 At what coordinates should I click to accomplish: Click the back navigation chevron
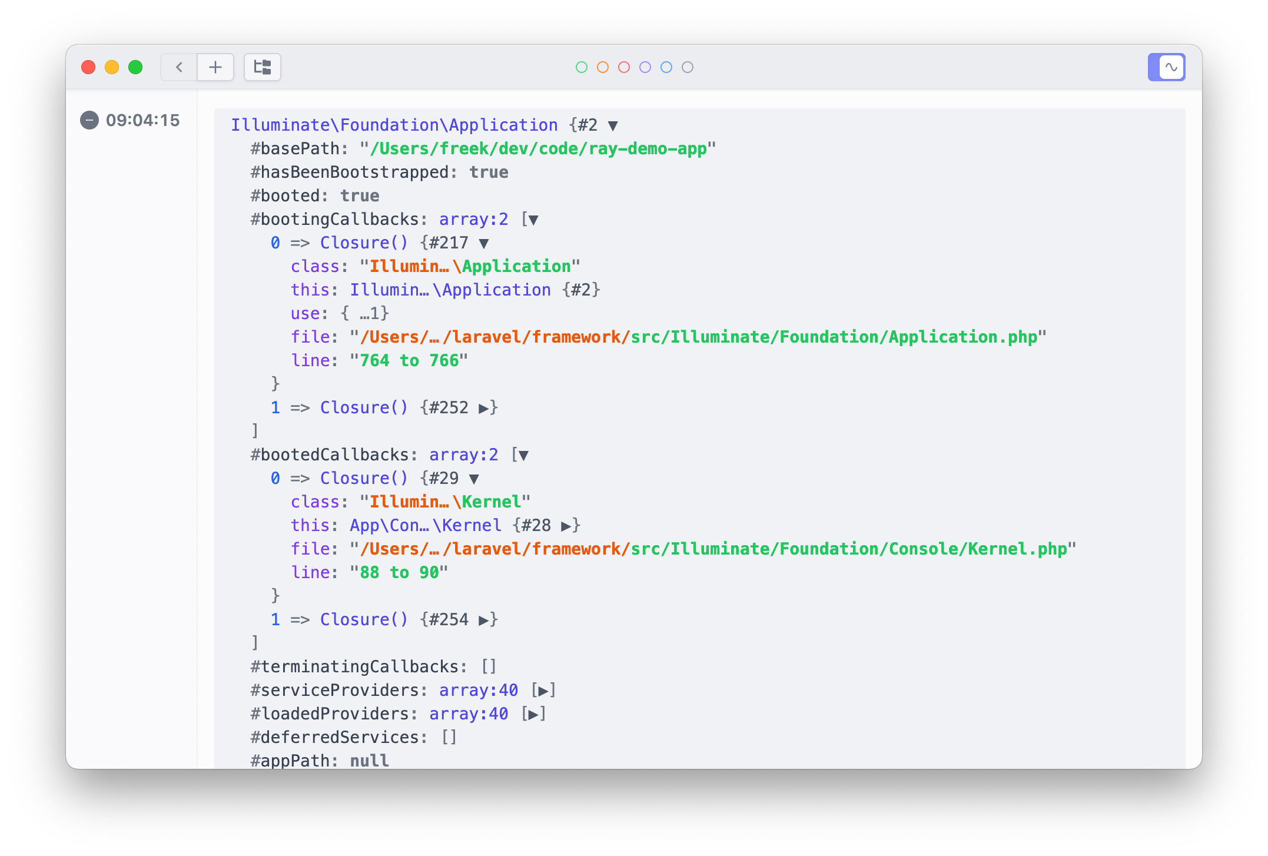pos(178,67)
